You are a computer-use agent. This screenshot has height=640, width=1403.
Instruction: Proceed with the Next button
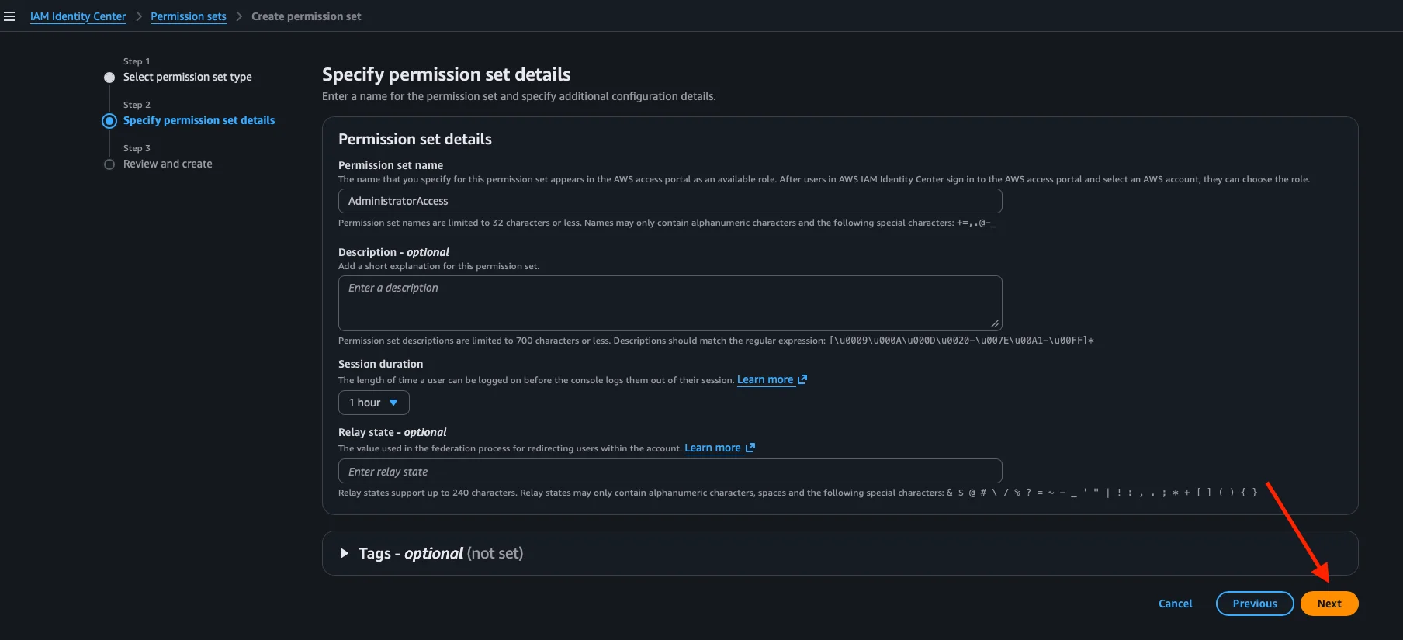click(x=1329, y=604)
